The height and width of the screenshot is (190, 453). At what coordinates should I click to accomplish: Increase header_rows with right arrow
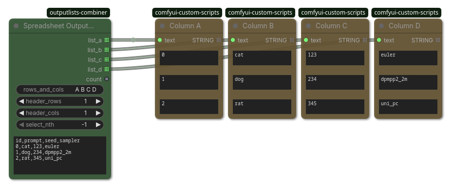pos(98,101)
